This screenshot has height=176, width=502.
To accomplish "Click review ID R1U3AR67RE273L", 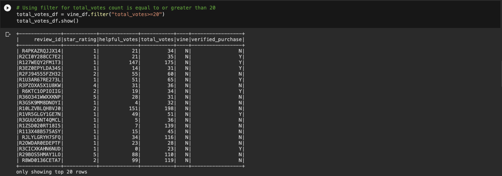I will (40, 80).
